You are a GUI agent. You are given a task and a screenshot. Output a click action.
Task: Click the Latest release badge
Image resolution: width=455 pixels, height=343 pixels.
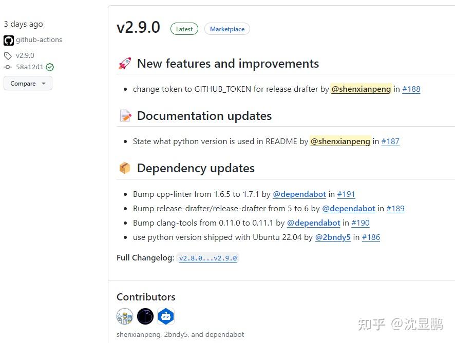click(184, 29)
